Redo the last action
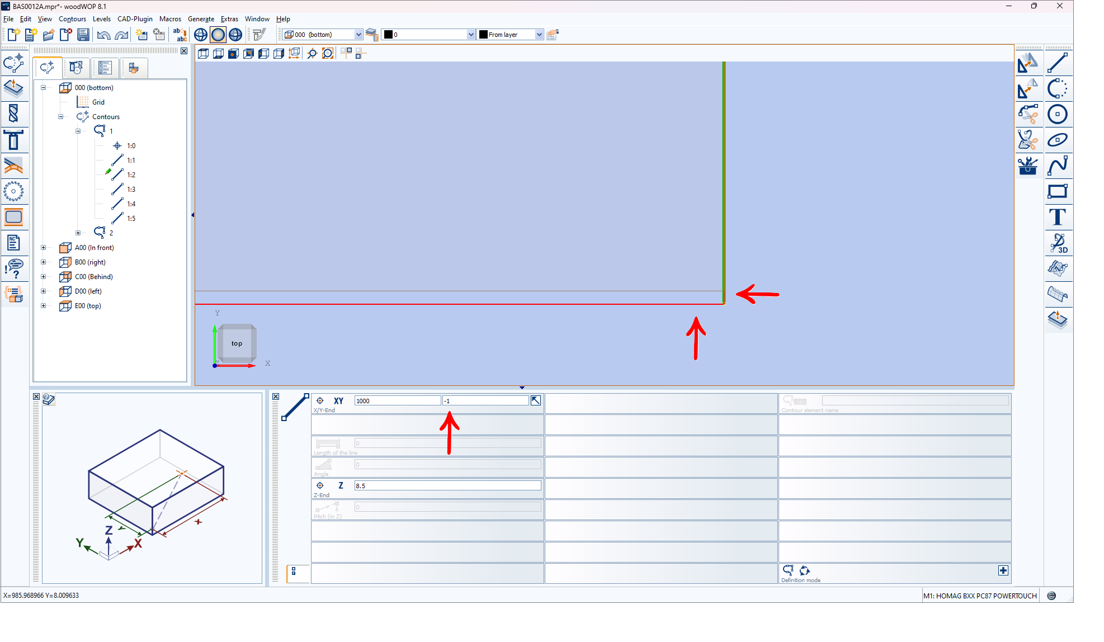 121,35
